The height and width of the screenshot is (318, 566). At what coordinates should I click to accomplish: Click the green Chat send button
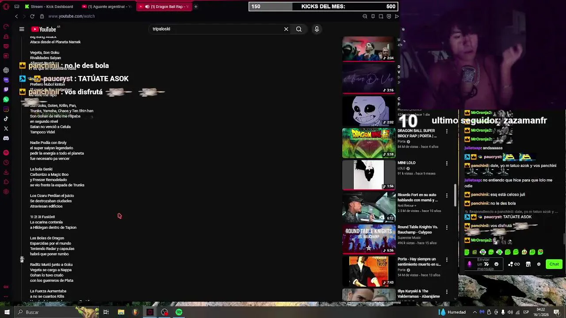[x=554, y=264]
